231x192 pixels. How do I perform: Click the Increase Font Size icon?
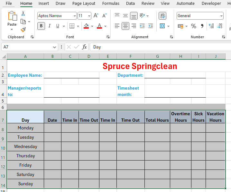96,16
